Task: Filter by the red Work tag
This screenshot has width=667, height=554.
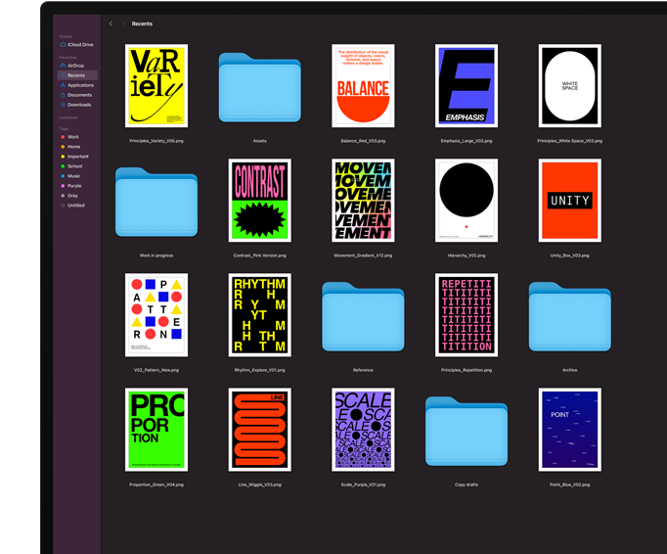Action: pos(72,137)
